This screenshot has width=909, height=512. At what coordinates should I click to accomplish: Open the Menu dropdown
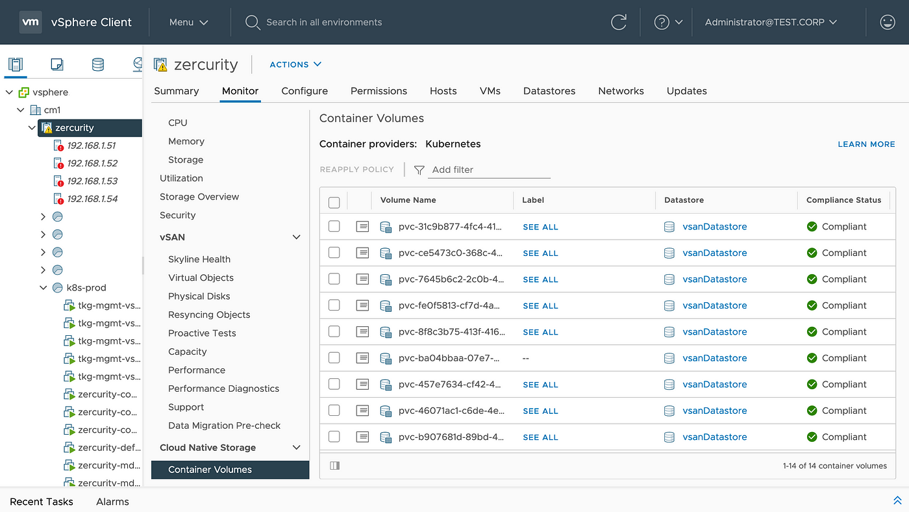coord(189,22)
